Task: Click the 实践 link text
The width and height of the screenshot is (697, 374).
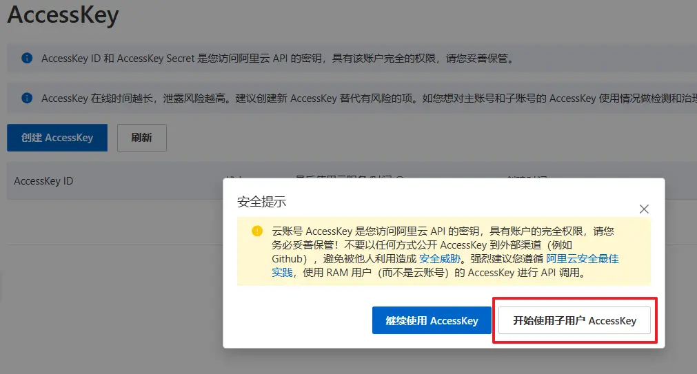Action: pyautogui.click(x=282, y=273)
